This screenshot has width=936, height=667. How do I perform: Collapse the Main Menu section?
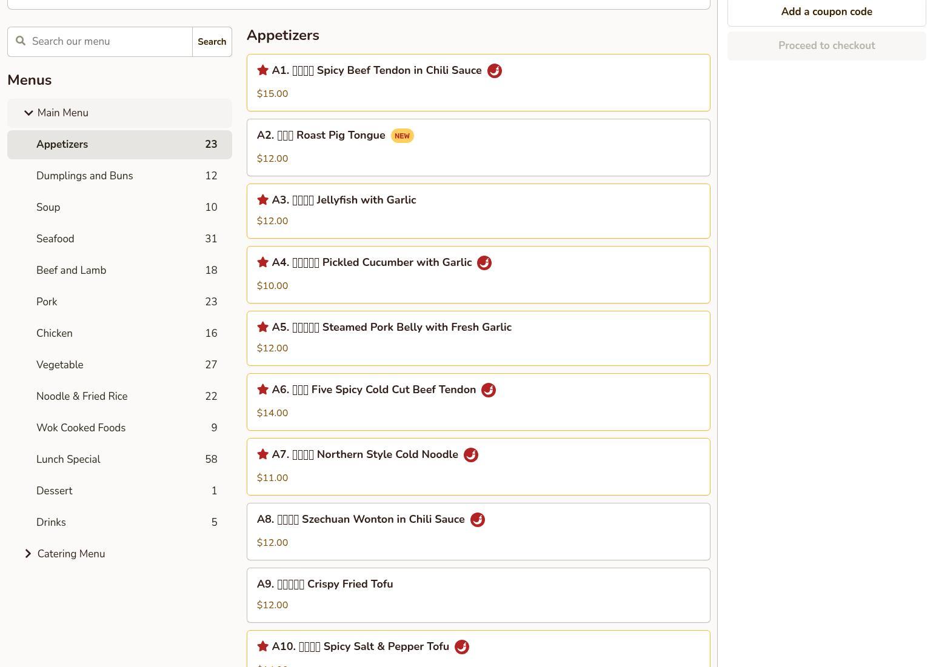pos(119,113)
